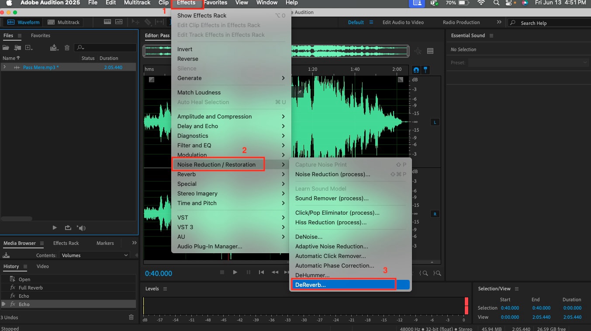Show Spectral Frequency Display icon

click(107, 22)
